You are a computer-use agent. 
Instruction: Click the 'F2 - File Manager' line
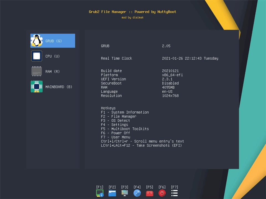tap(119, 116)
